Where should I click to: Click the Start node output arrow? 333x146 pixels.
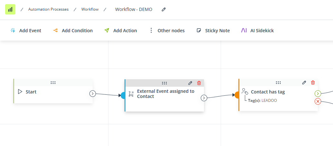coord(93,93)
